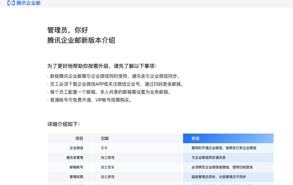This screenshot has height=185, width=293.
Task: Click the bullet about scanning a code to log in
Action: [116, 84]
